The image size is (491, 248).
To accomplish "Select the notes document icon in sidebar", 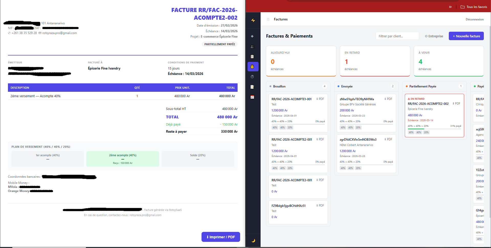I will 252,87.
